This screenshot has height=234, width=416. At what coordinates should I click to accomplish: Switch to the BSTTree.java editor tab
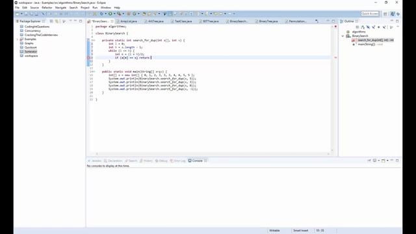coord(211,21)
